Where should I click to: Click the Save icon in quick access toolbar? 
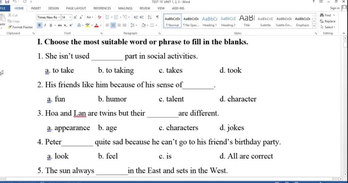point(7,2)
